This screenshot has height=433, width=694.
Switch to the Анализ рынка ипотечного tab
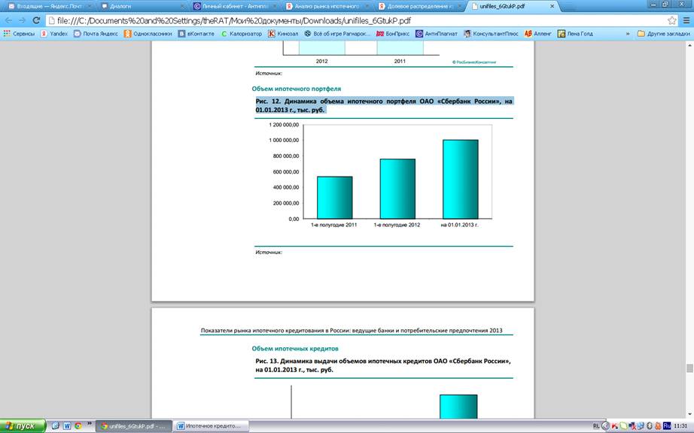327,6
